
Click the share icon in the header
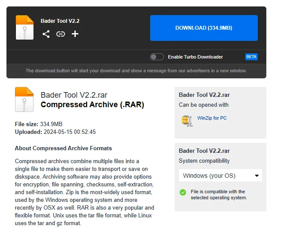point(46,34)
